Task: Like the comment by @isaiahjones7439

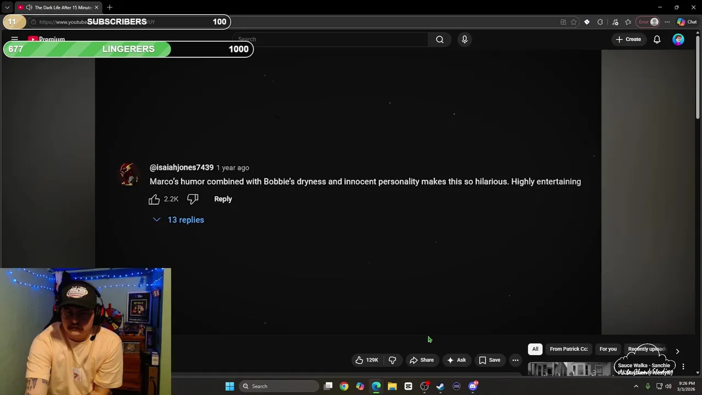Action: (154, 199)
